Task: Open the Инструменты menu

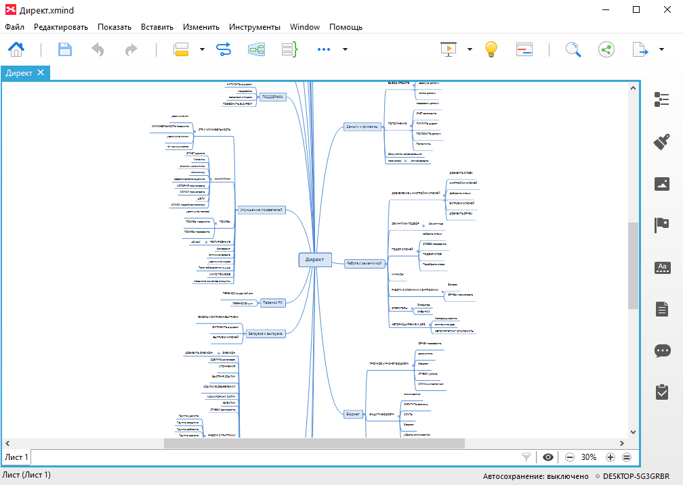Action: pyautogui.click(x=254, y=27)
